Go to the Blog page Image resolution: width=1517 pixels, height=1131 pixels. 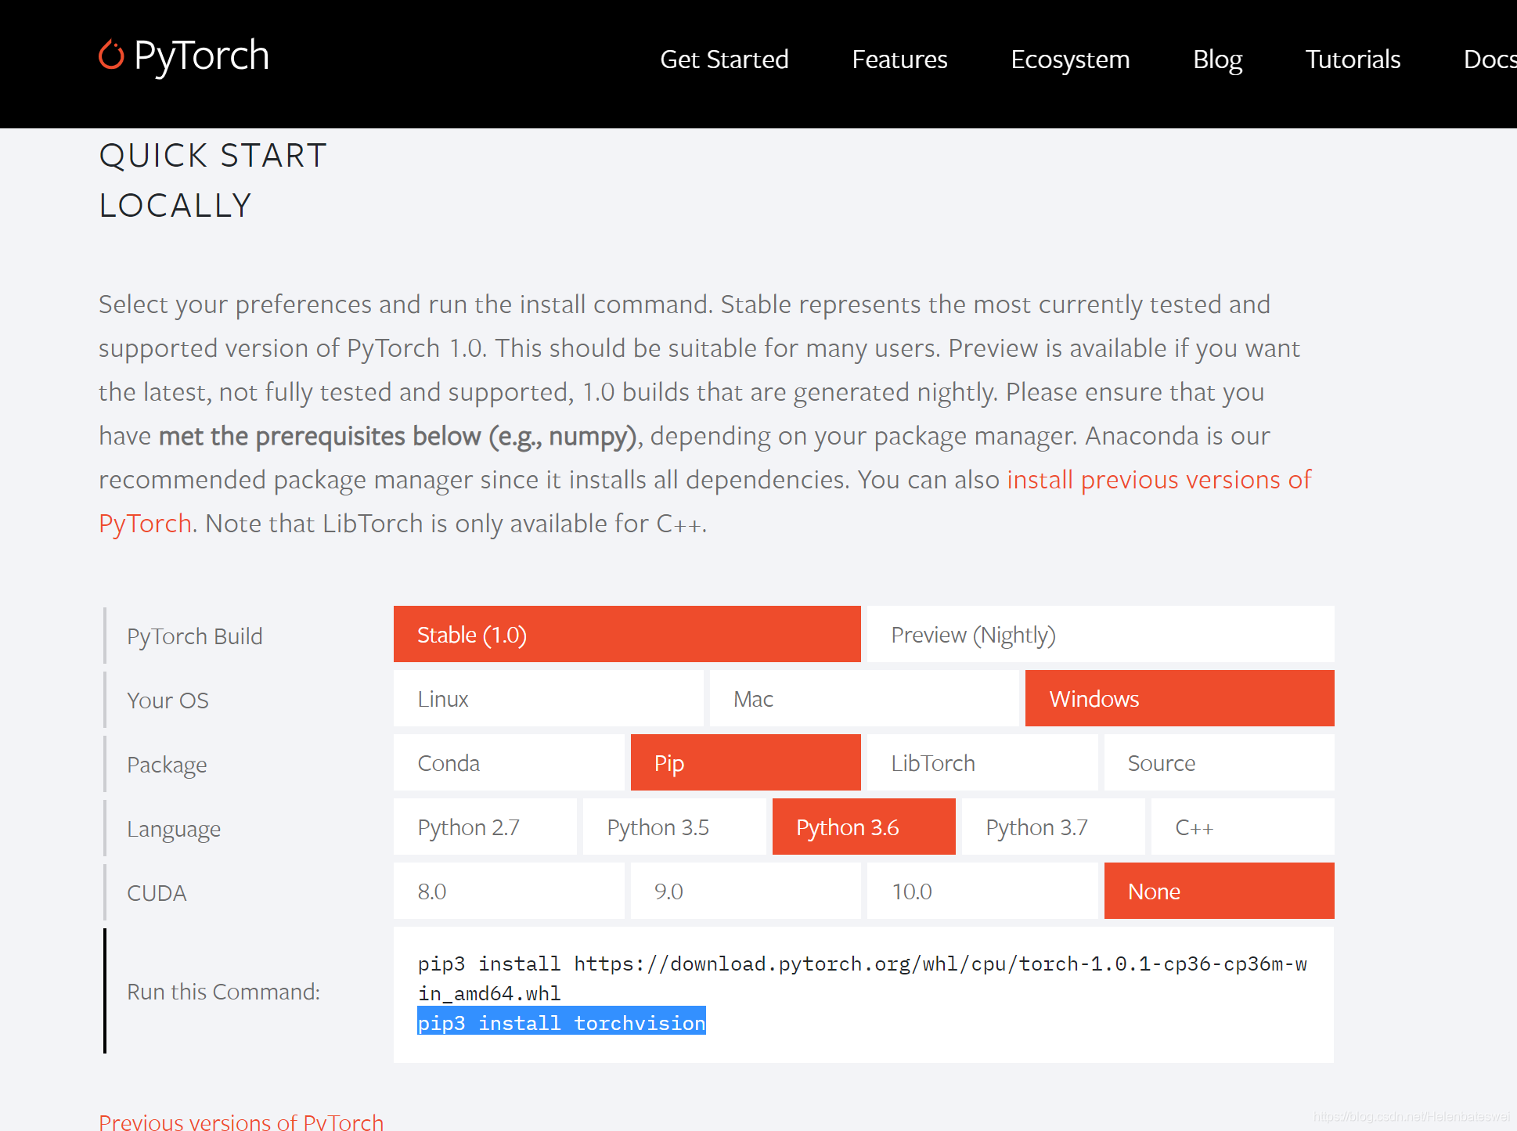[1217, 59]
